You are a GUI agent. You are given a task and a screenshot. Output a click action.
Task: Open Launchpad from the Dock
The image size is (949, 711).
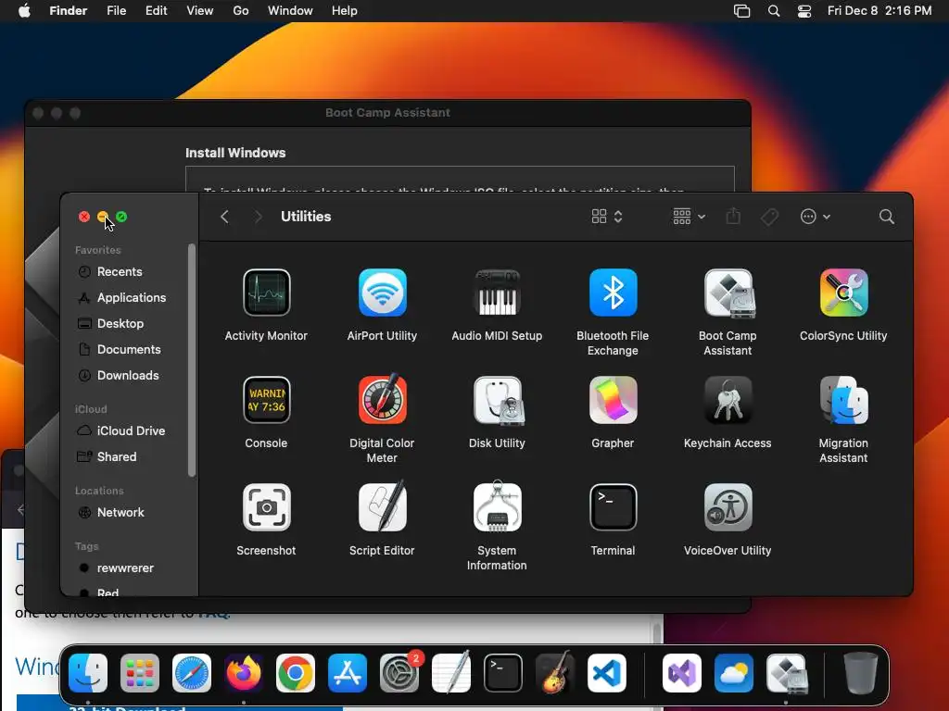point(140,673)
